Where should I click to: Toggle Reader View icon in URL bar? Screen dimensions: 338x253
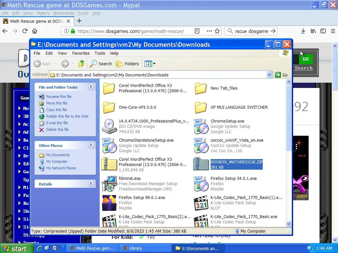click(197, 31)
